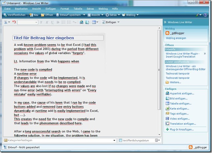Save draft with Entwurf speichern
Image resolution: width=212 pixels, height=153 pixels.
click(68, 15)
